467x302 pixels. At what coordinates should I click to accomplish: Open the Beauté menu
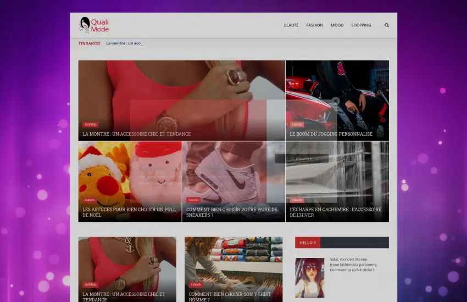click(x=291, y=25)
